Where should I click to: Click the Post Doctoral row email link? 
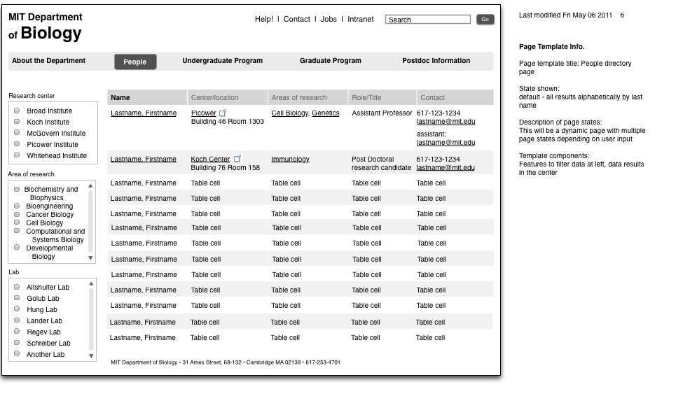pos(446,167)
